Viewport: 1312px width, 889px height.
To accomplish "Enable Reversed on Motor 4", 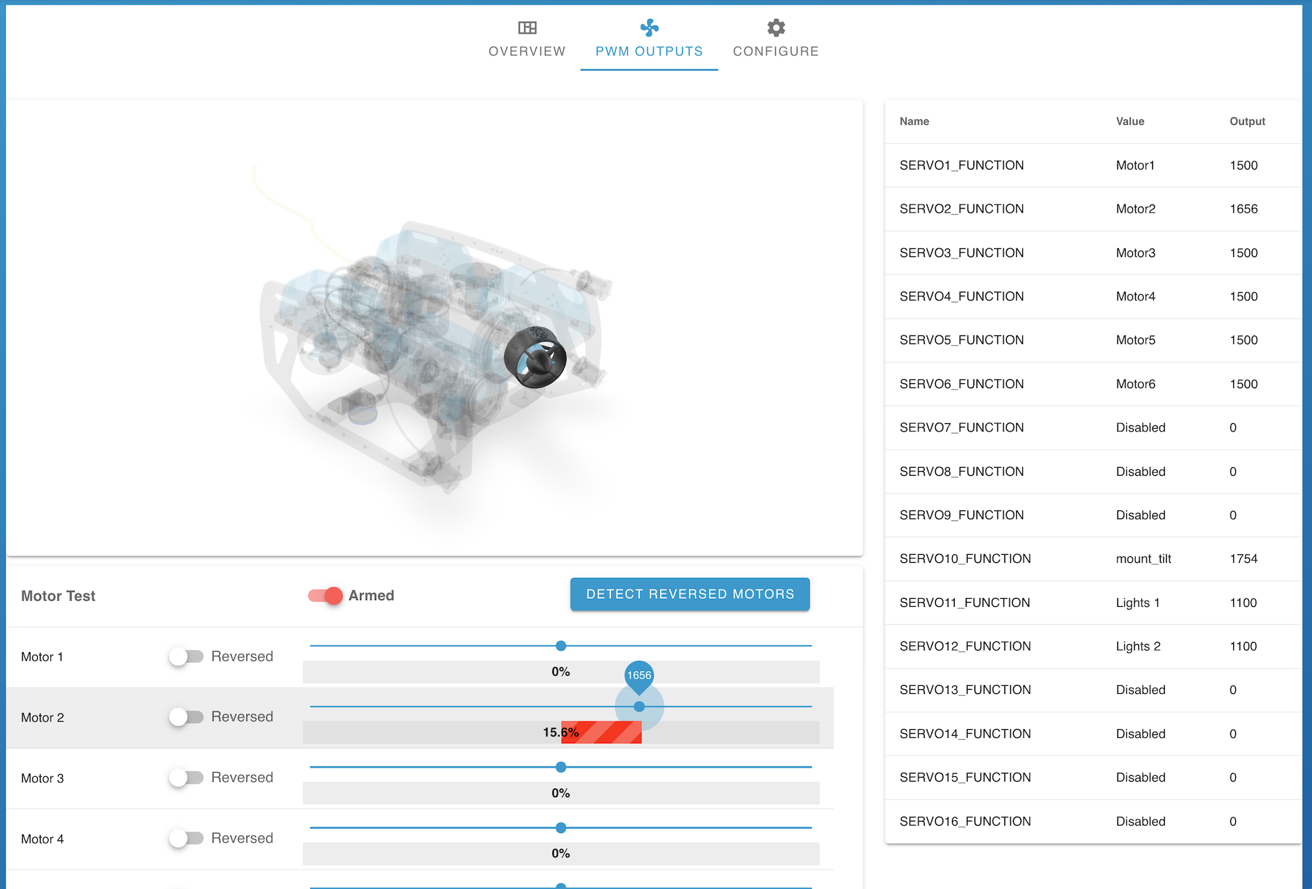I will click(186, 838).
